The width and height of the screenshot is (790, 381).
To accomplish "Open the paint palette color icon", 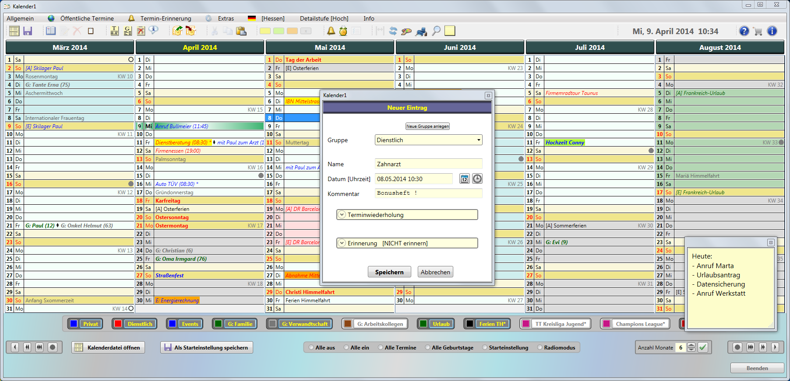I will [406, 31].
